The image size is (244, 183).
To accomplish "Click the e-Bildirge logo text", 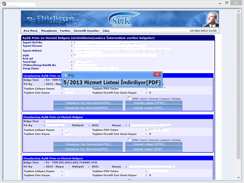I will coord(50,19).
